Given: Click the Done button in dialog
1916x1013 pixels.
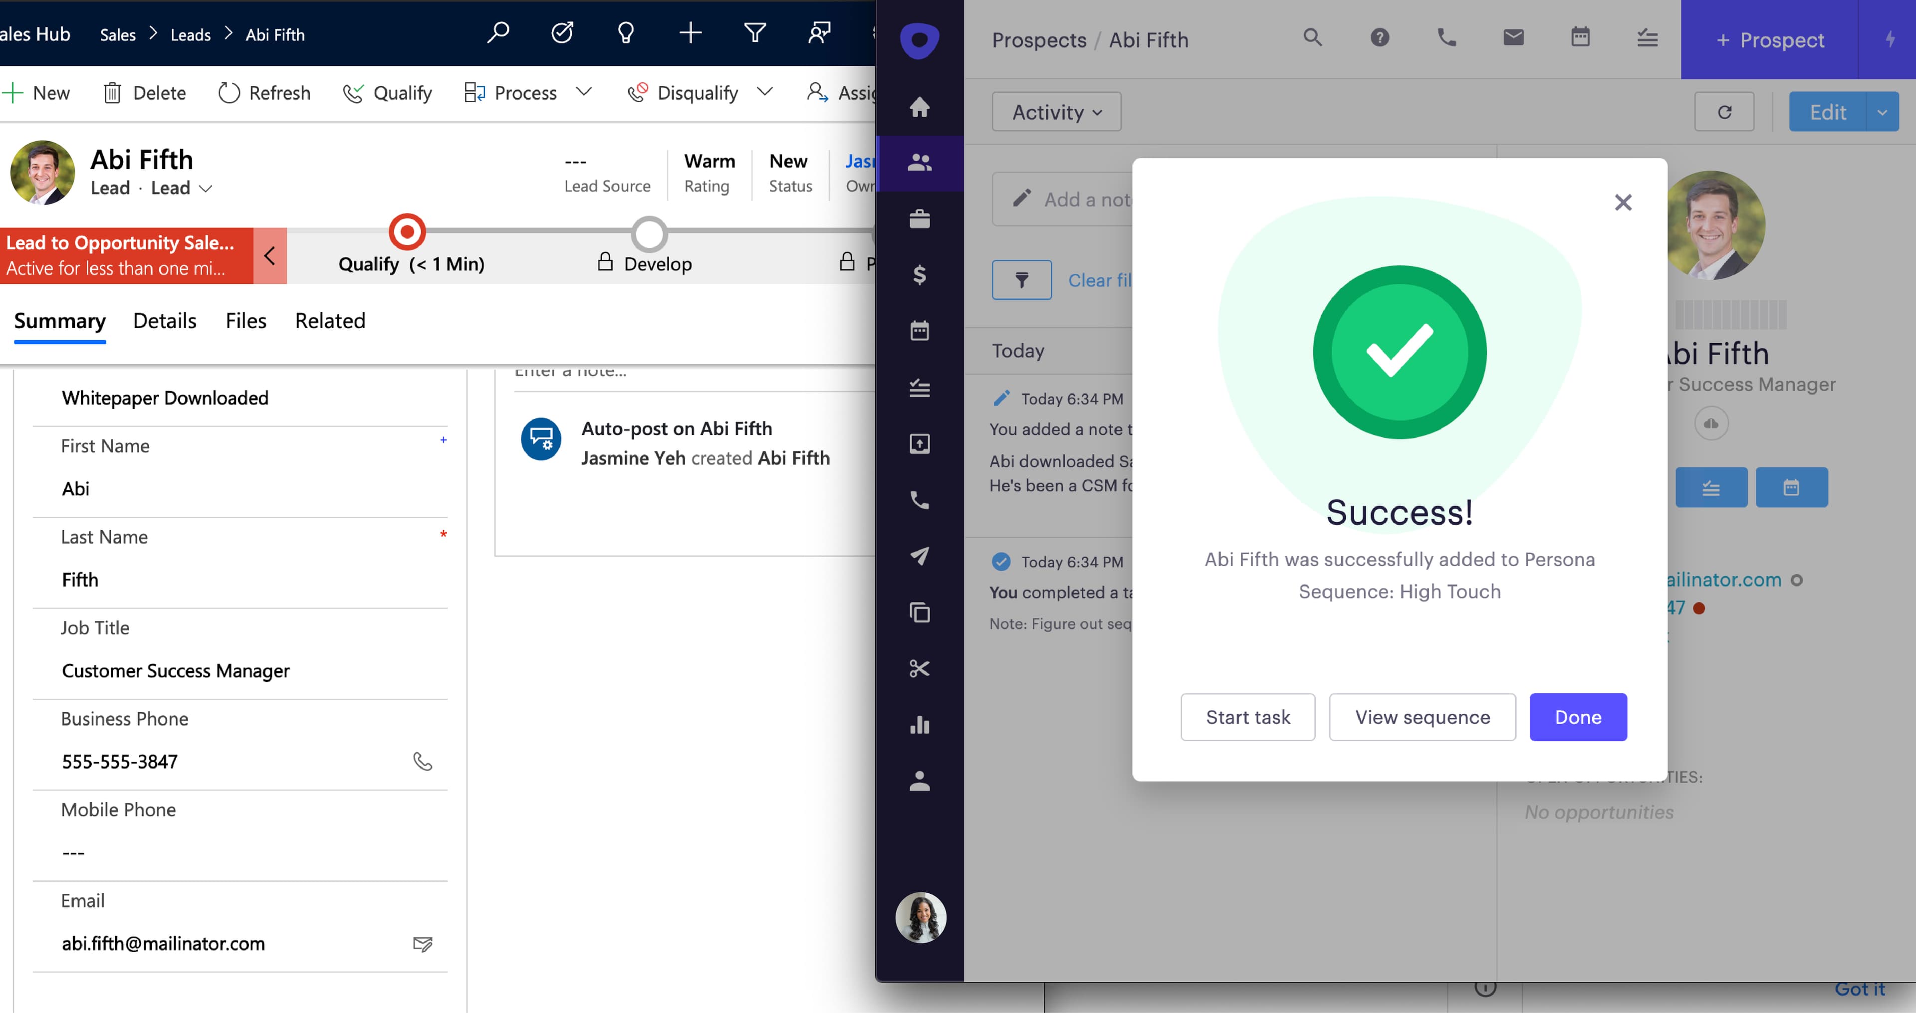Looking at the screenshot, I should (x=1578, y=717).
